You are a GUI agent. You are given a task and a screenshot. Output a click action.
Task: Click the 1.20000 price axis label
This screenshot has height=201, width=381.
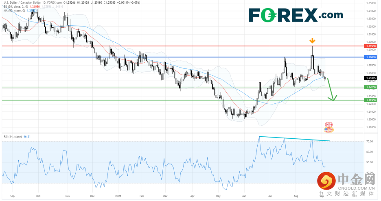(x=370, y=120)
